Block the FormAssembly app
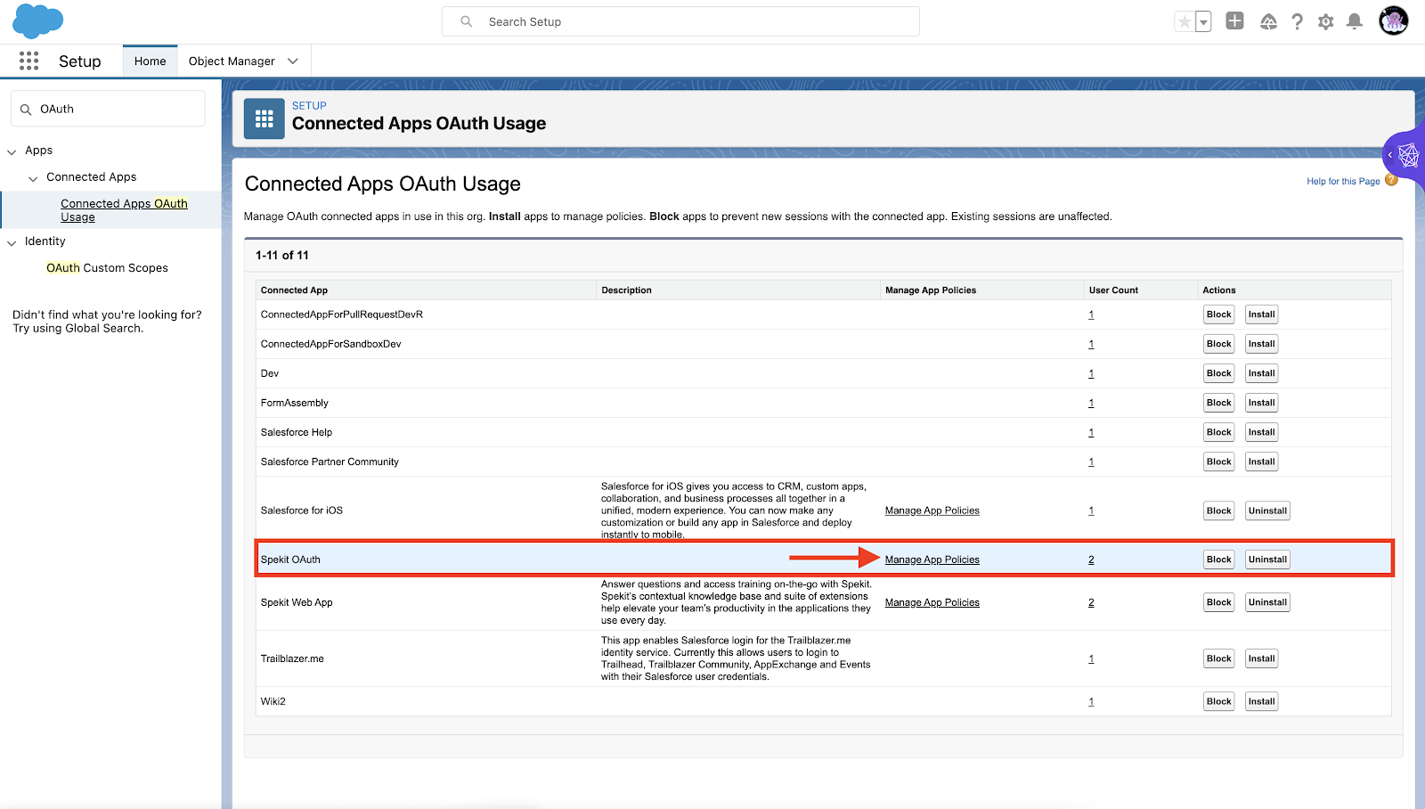This screenshot has width=1425, height=809. point(1218,403)
